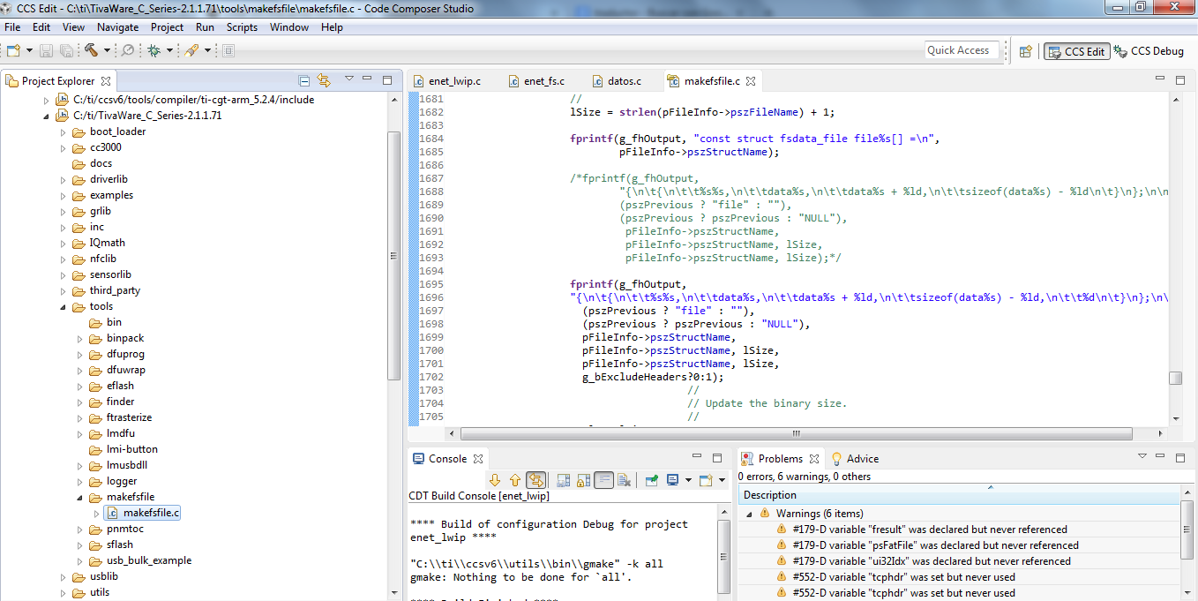Viewport: 1198px width, 601px height.
Task: Click the Open Console icon
Action: pyautogui.click(x=706, y=480)
